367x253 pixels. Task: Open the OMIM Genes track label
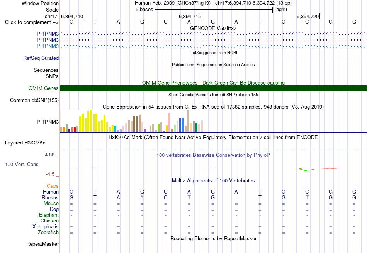[44, 88]
